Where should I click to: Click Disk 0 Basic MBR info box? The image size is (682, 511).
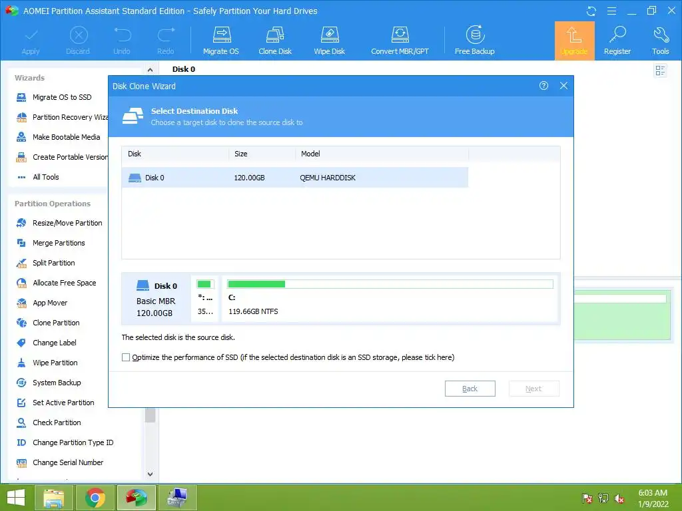[x=157, y=299]
